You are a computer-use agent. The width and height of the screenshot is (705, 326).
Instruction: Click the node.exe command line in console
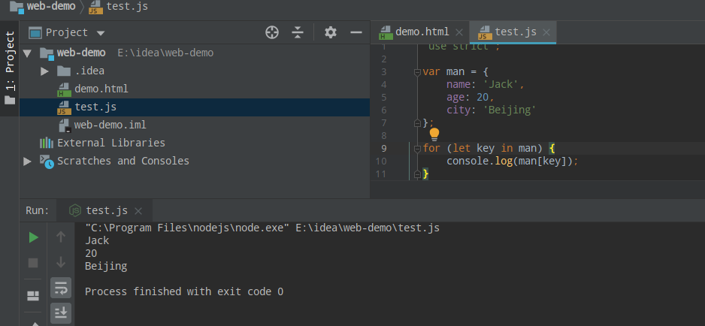pyautogui.click(x=262, y=228)
